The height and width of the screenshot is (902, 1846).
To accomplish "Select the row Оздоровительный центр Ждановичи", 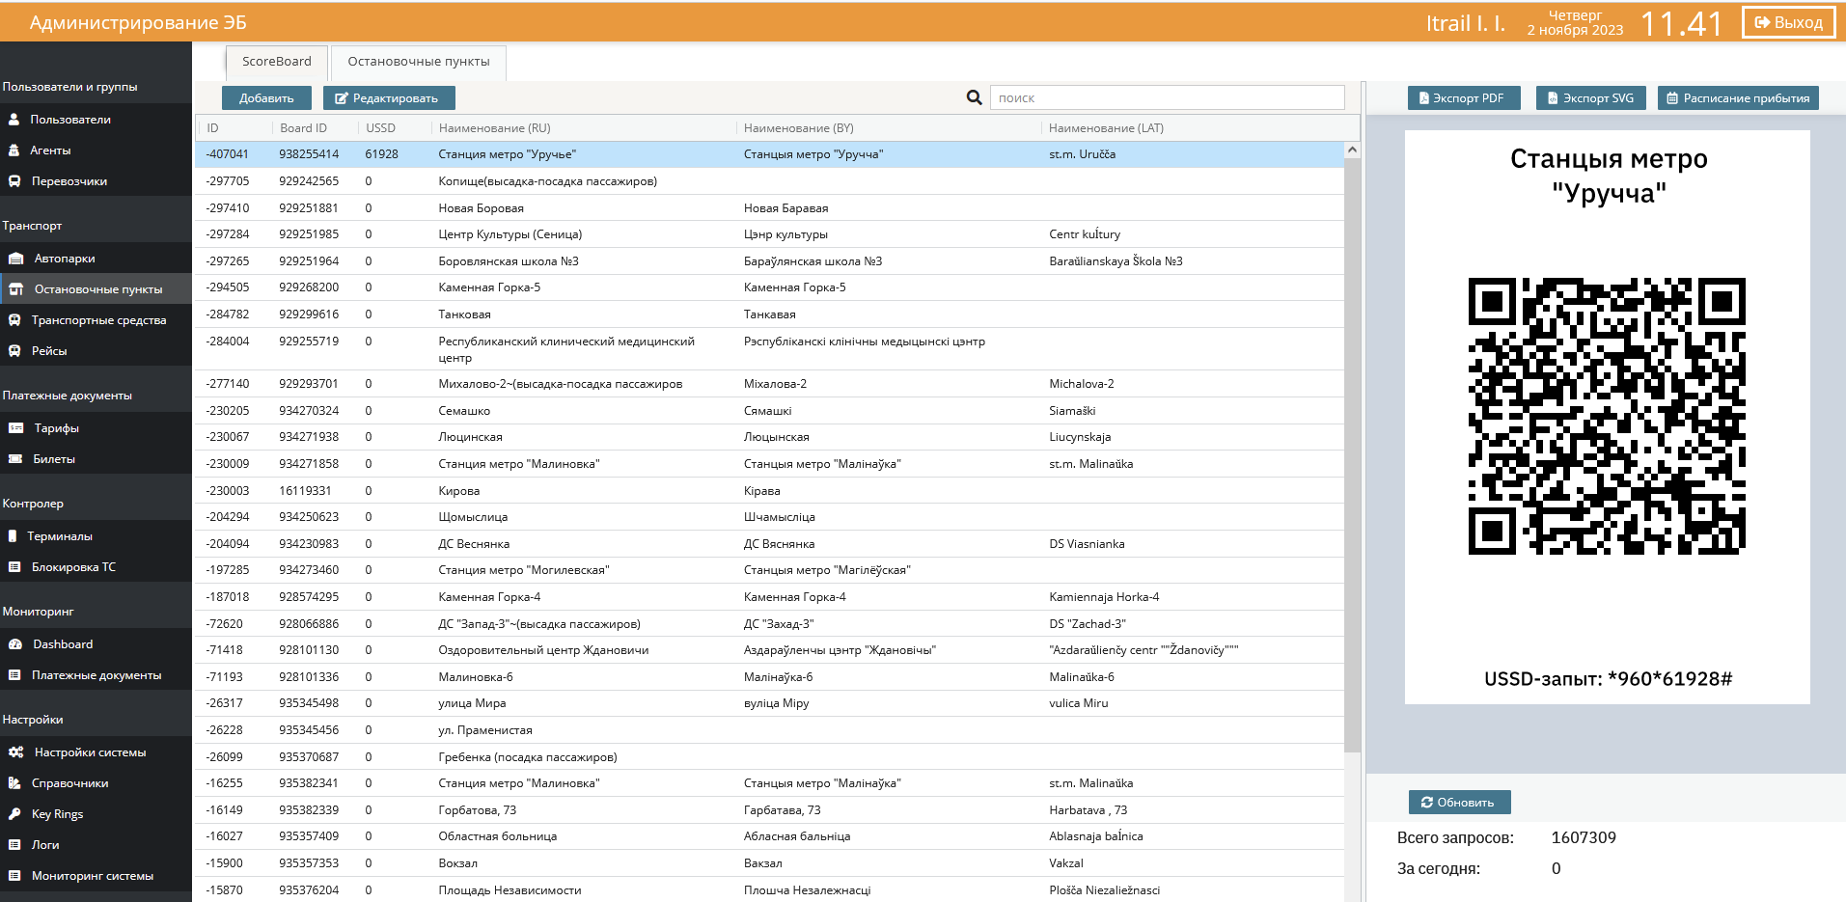I will pyautogui.click(x=770, y=650).
